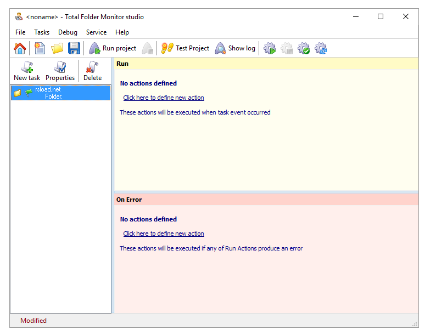Open a project with the folder icon
This screenshot has height=336, width=425.
point(57,48)
